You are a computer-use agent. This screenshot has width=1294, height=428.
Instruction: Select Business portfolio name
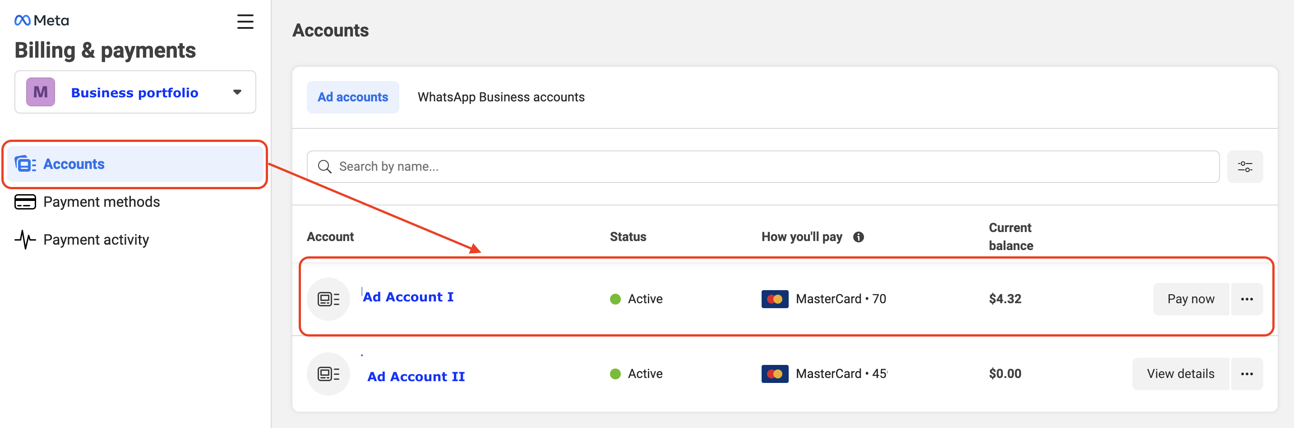click(134, 93)
